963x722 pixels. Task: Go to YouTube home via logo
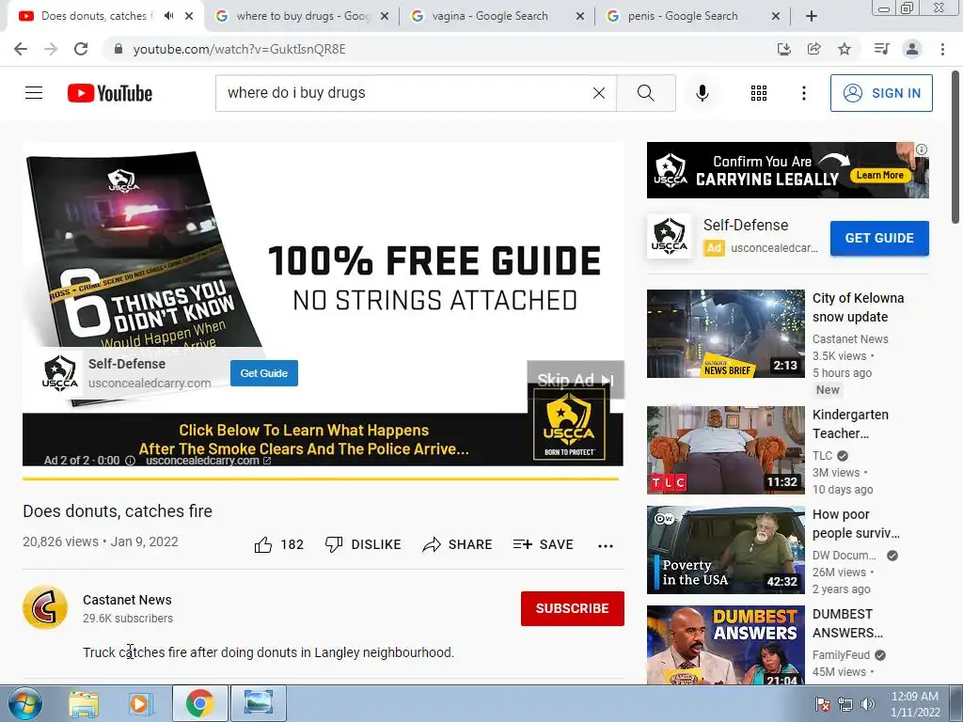point(110,93)
